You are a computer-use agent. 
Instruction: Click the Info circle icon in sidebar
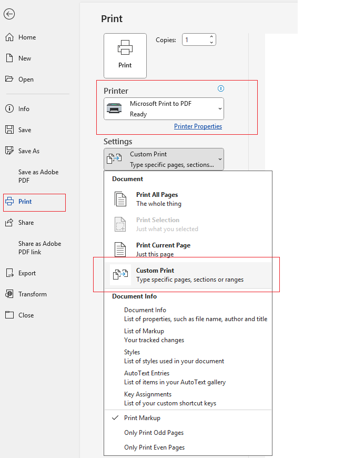tap(9, 108)
